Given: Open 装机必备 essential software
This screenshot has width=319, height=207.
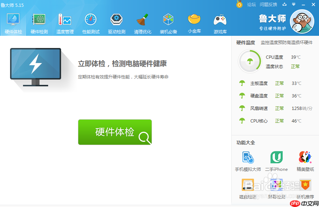Looking at the screenshot, I should click(168, 24).
